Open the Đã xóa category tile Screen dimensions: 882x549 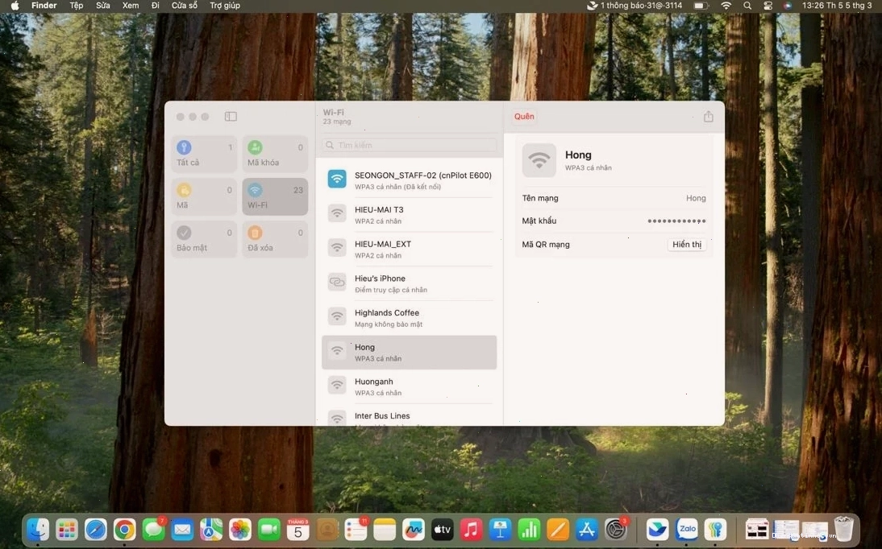(x=275, y=239)
